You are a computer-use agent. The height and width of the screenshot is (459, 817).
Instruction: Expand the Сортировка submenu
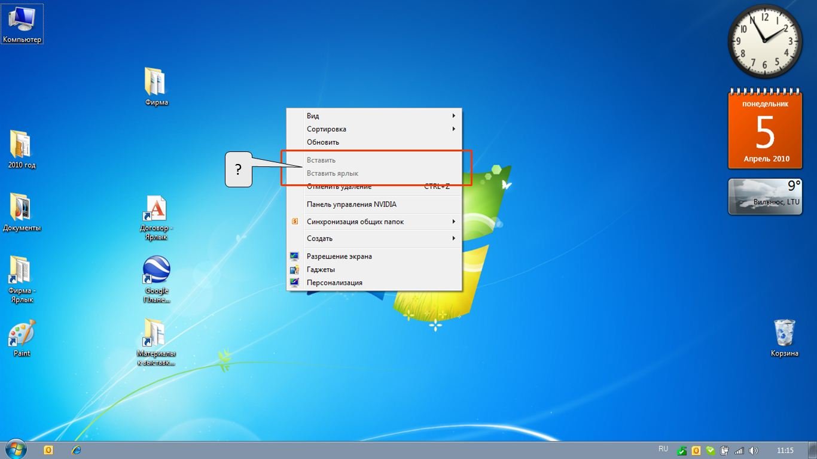coord(374,129)
